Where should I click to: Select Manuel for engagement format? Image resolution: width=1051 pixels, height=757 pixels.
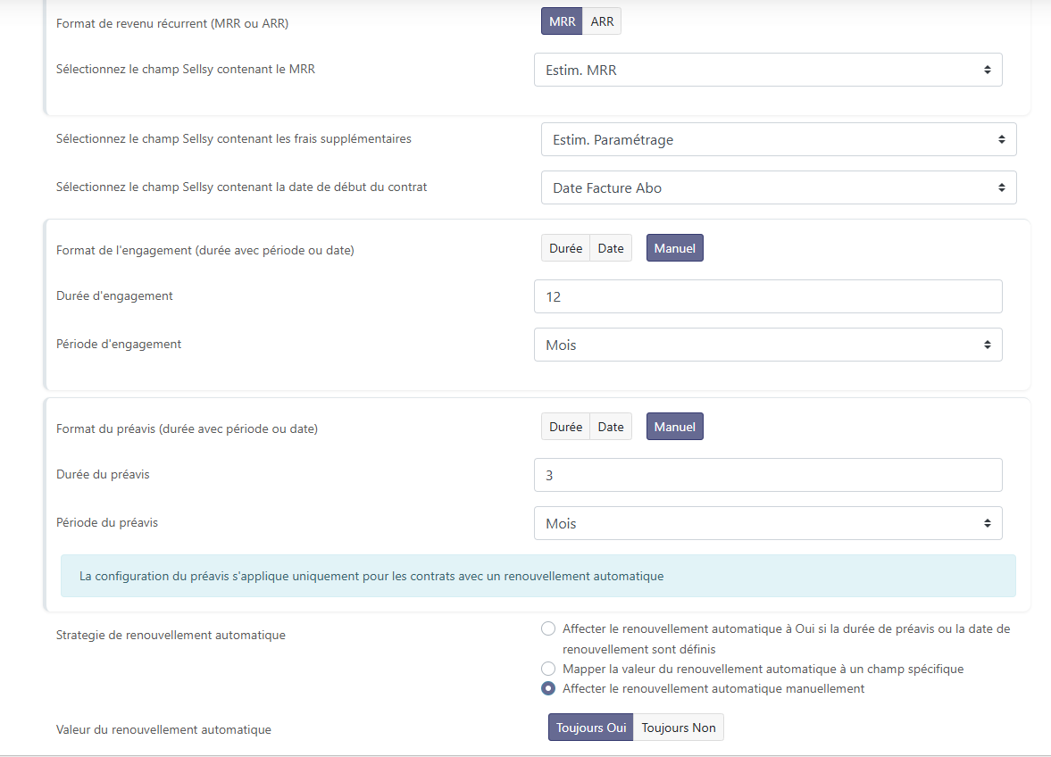[x=674, y=248]
